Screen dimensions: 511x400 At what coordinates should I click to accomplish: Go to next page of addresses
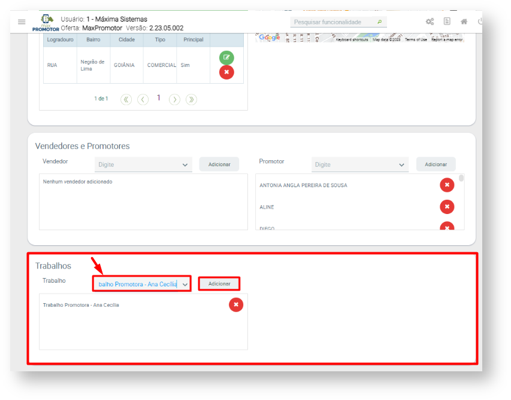tap(175, 99)
